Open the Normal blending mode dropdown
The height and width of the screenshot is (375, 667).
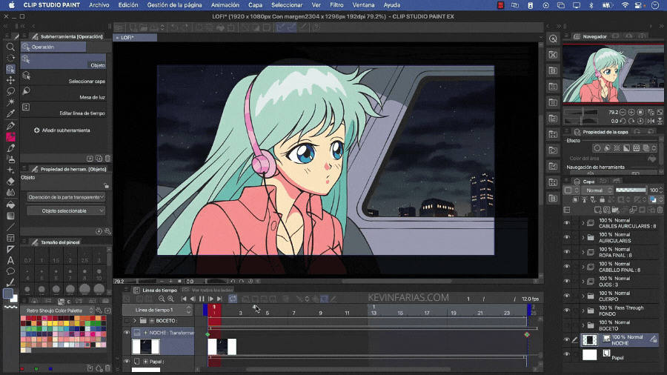[597, 190]
